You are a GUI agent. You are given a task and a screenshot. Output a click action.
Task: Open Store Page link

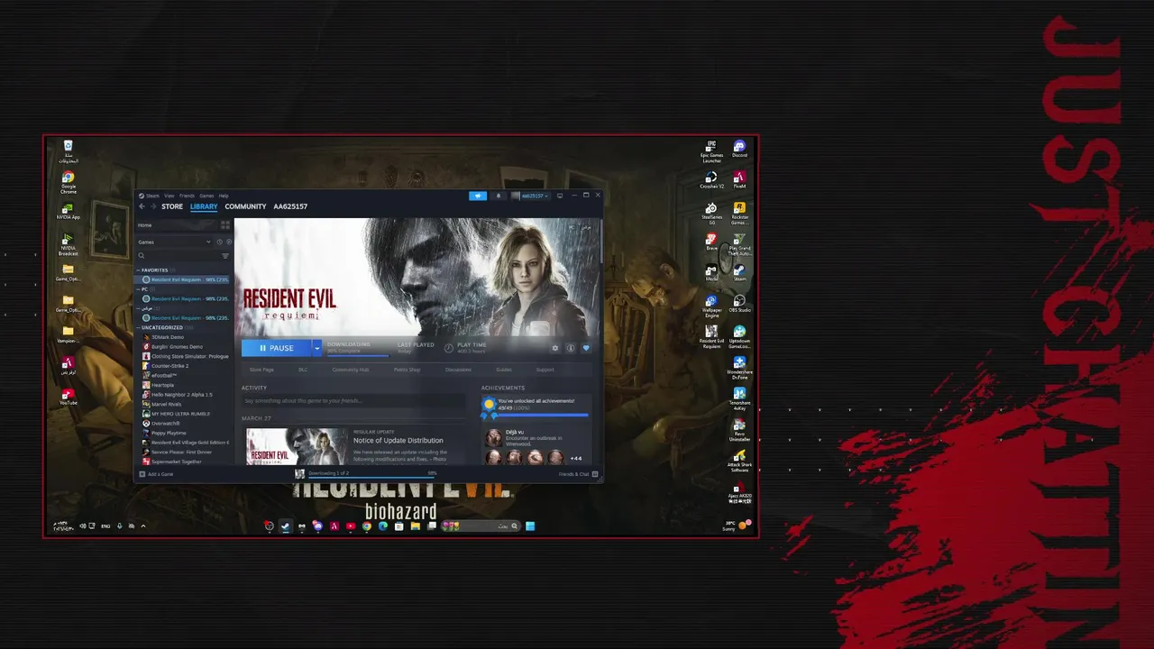coord(262,370)
